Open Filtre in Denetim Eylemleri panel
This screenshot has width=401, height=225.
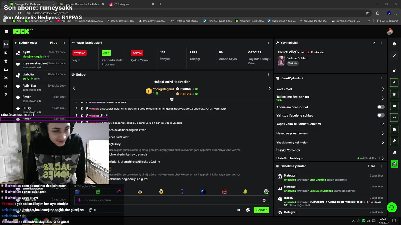coord(372,166)
